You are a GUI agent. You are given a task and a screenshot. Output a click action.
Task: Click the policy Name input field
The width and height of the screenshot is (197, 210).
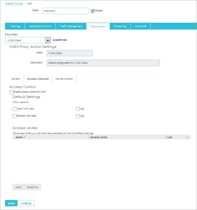(x=65, y=11)
